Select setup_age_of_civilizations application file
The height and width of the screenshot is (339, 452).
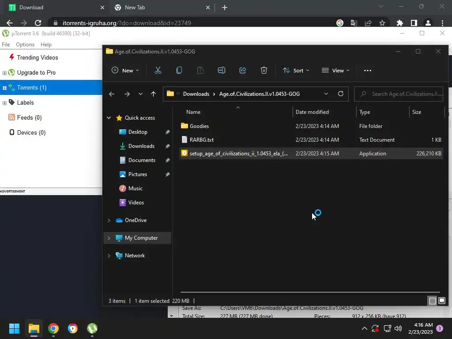coord(311,153)
